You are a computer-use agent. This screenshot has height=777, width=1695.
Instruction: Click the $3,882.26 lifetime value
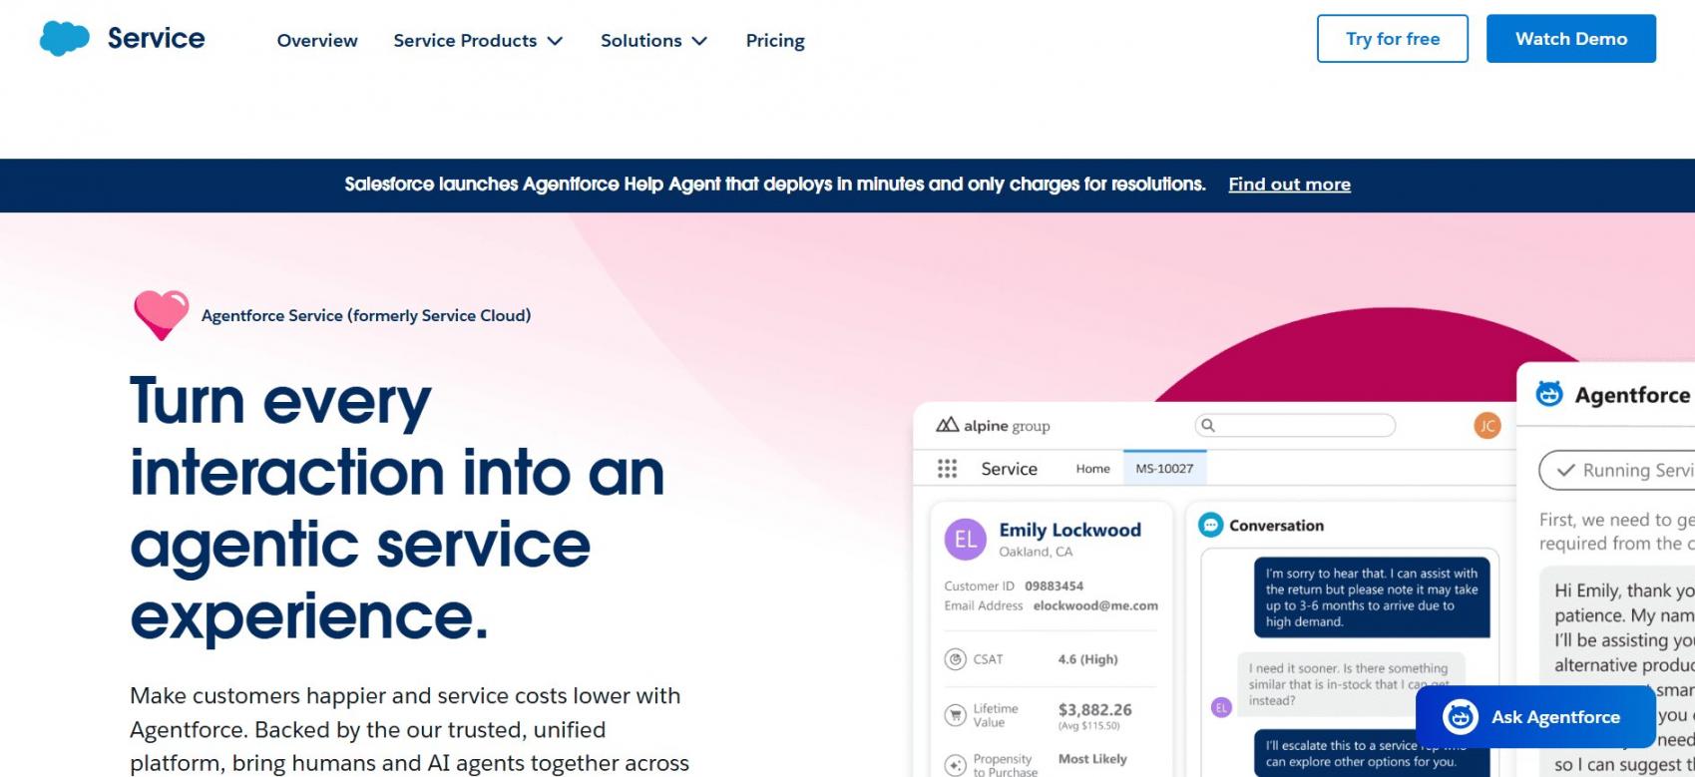tap(1094, 709)
